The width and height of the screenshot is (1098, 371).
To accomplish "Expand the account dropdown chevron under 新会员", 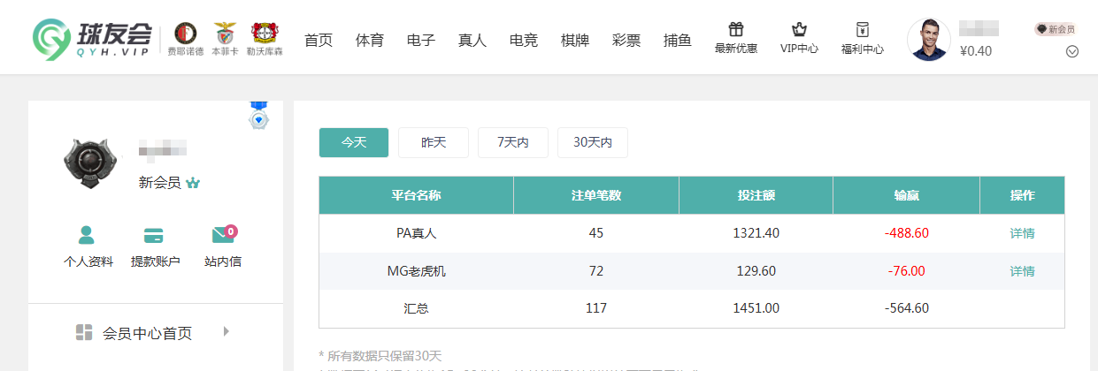I will point(1072,51).
